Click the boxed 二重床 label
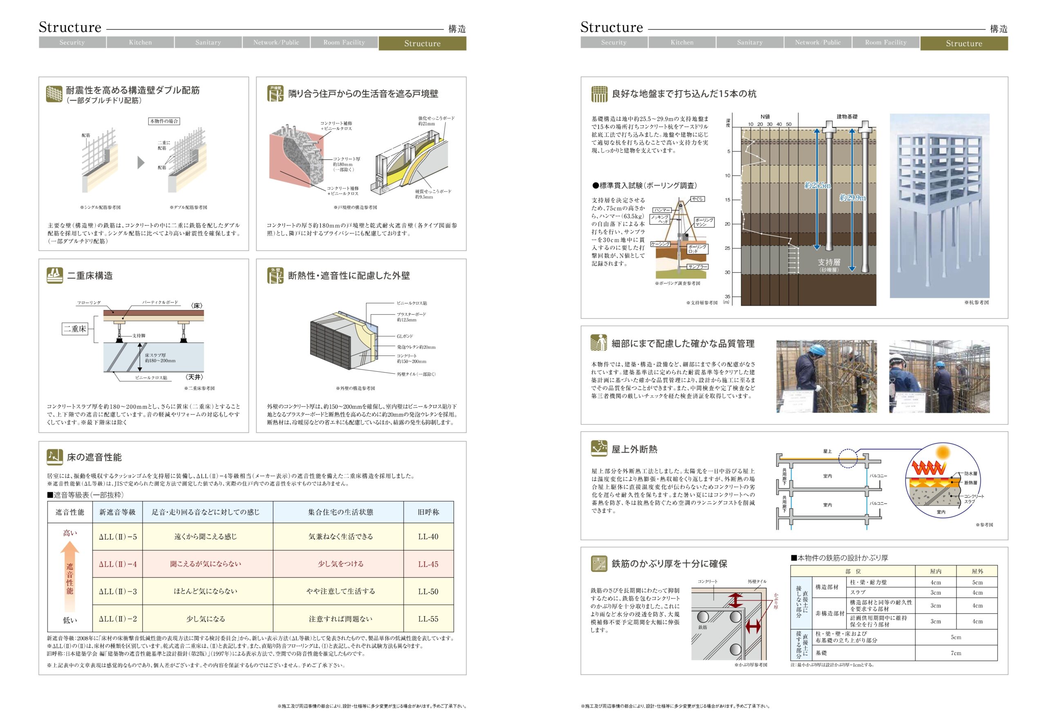The width and height of the screenshot is (1046, 718). point(75,329)
